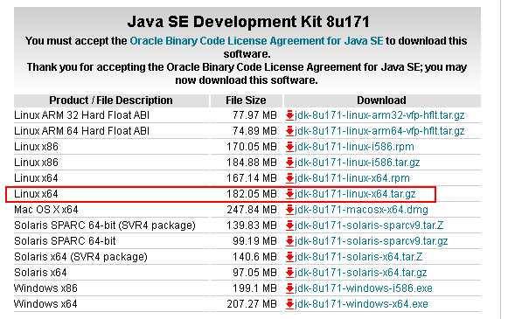Select the Linux ARM 32 Hard Float ABI text
This screenshot has height=319, width=508.
pyautogui.click(x=81, y=115)
